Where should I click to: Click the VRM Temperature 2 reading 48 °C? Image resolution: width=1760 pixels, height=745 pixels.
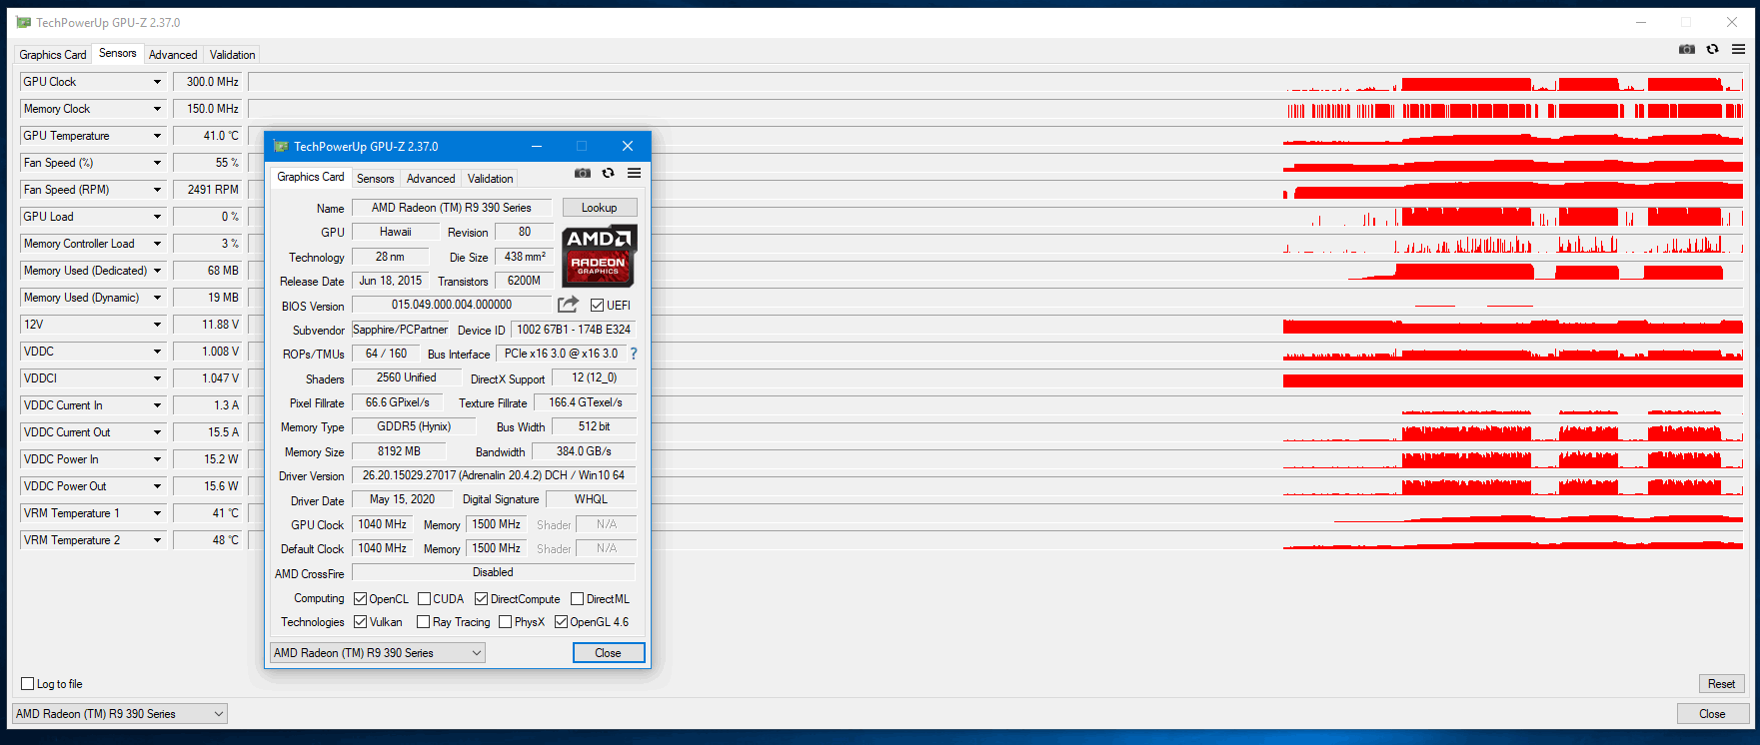(x=208, y=540)
